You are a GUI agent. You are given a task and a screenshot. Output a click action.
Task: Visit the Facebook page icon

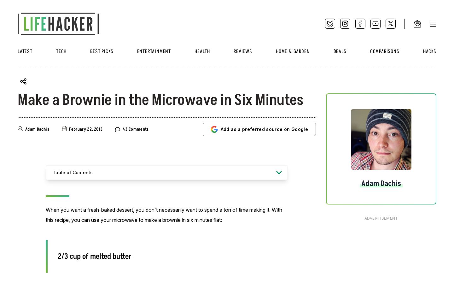click(x=360, y=24)
